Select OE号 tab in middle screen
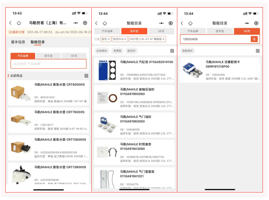 (x=161, y=31)
